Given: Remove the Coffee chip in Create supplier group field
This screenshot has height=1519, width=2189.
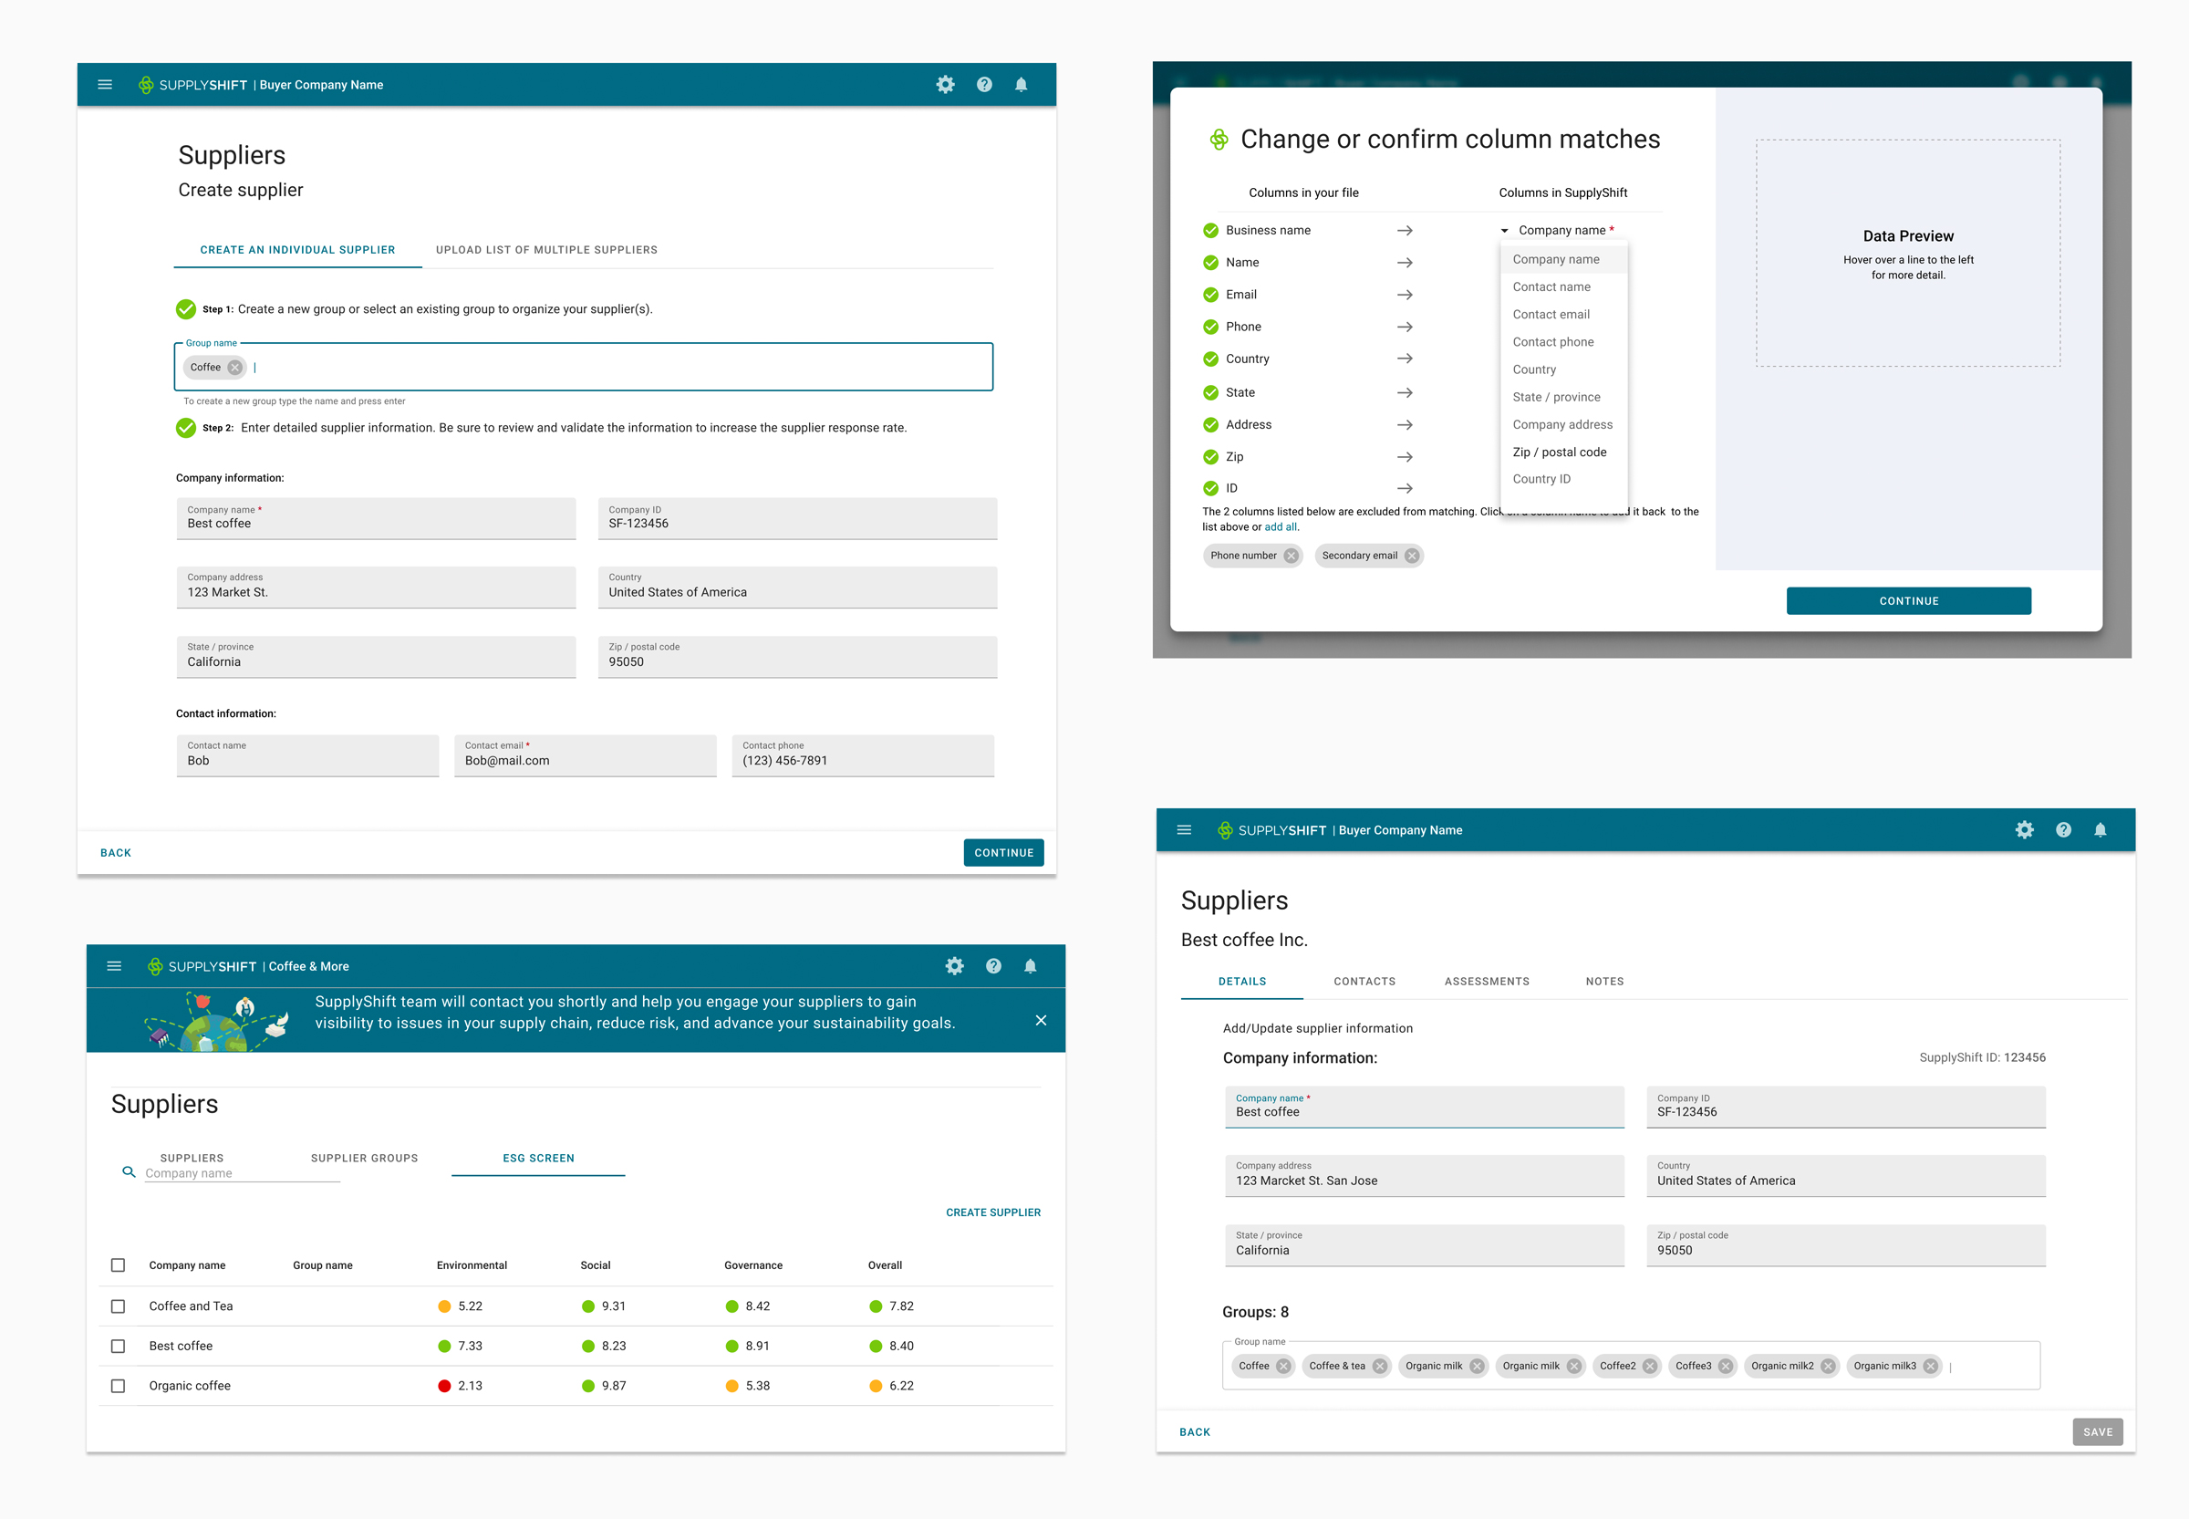Looking at the screenshot, I should [x=235, y=368].
